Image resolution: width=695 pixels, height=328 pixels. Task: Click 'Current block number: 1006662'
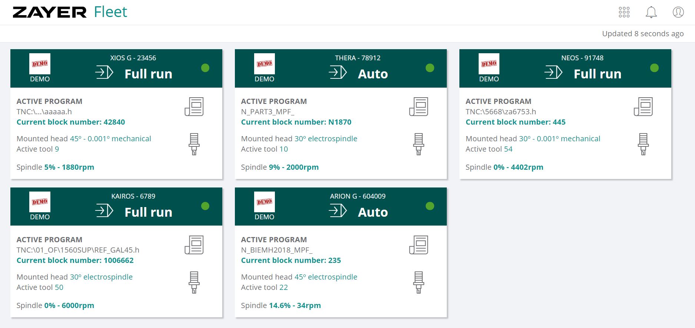pyautogui.click(x=75, y=260)
